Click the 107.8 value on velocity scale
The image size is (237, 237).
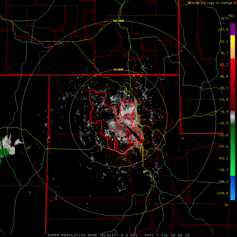coord(223,29)
